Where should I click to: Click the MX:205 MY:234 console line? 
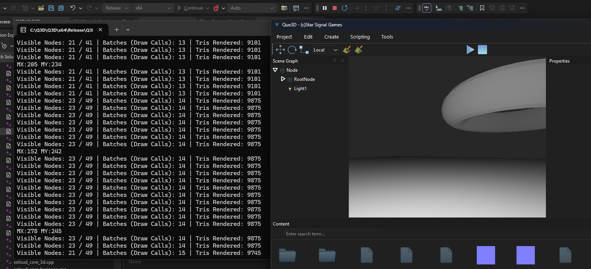(x=39, y=64)
